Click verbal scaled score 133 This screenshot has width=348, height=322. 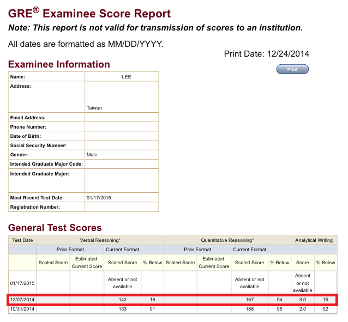pos(122,309)
